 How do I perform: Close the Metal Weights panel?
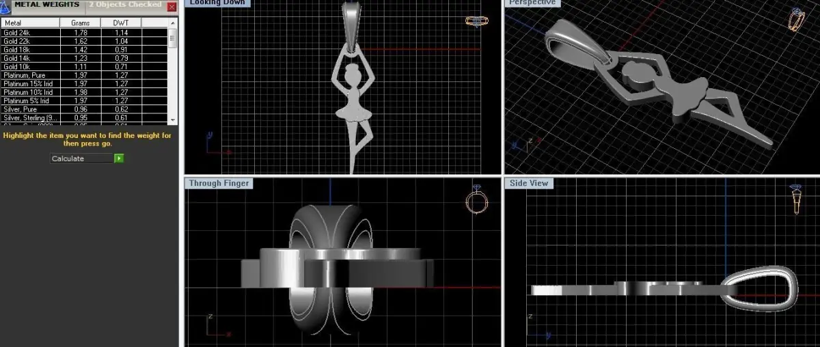tap(172, 6)
